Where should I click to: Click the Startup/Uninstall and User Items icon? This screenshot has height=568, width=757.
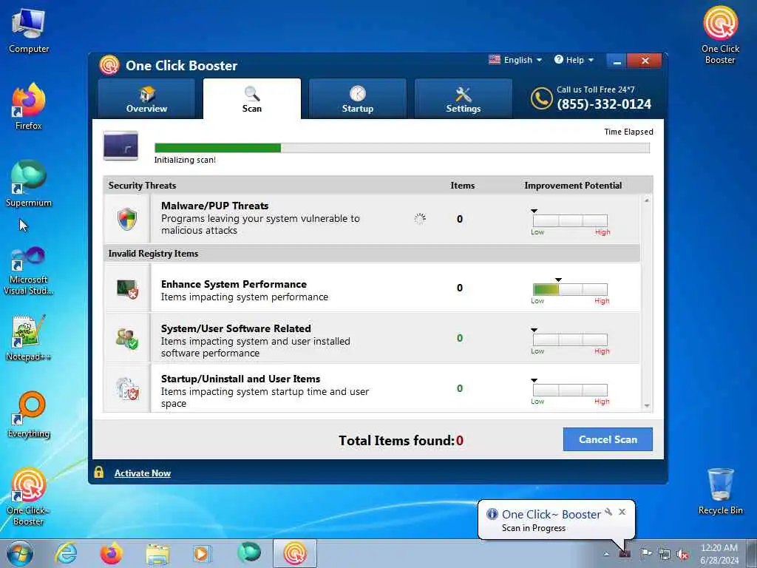[x=127, y=389]
